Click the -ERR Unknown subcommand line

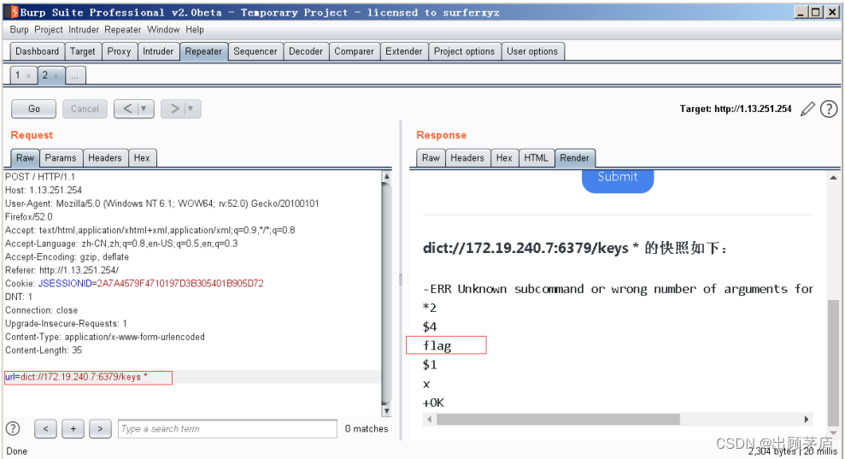point(618,289)
